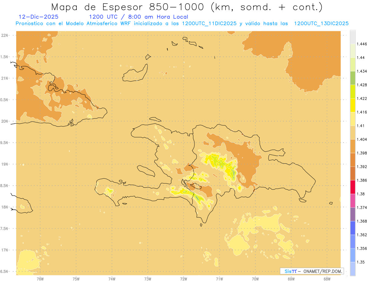This screenshot has width=367, height=283.
Task: Click the latitude label '20N'
Action: 5,121
